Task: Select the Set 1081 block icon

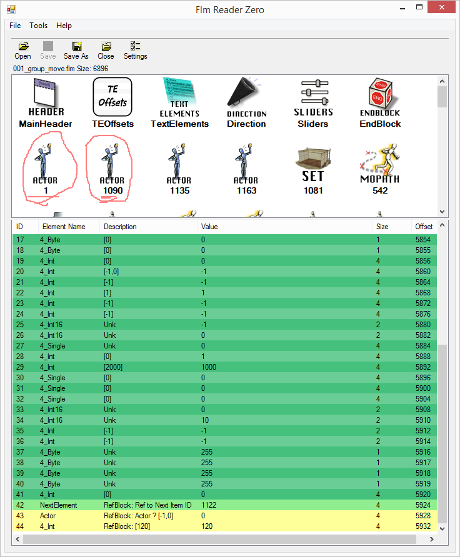Action: pyautogui.click(x=313, y=170)
